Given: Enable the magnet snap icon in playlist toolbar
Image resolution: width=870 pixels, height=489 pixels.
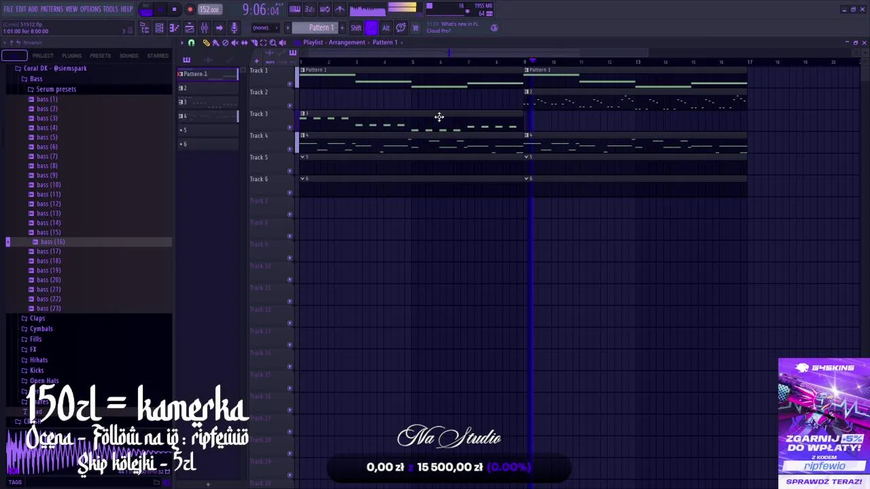Looking at the screenshot, I should [x=191, y=43].
